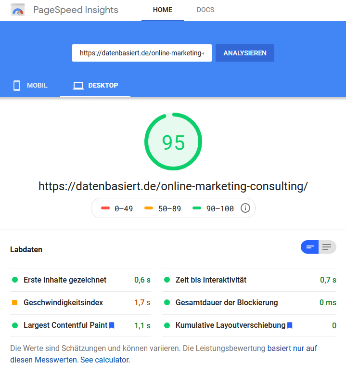Open the HOME tab

pos(163,10)
